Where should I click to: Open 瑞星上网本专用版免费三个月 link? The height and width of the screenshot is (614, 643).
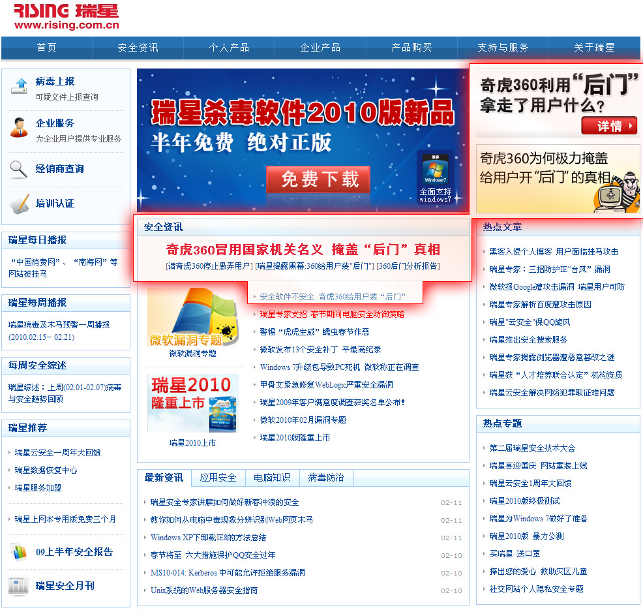[65, 519]
